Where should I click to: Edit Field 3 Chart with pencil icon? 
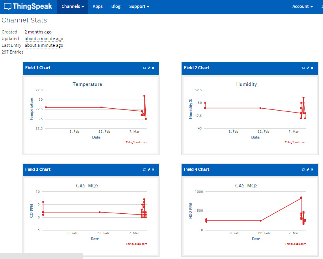149,169
